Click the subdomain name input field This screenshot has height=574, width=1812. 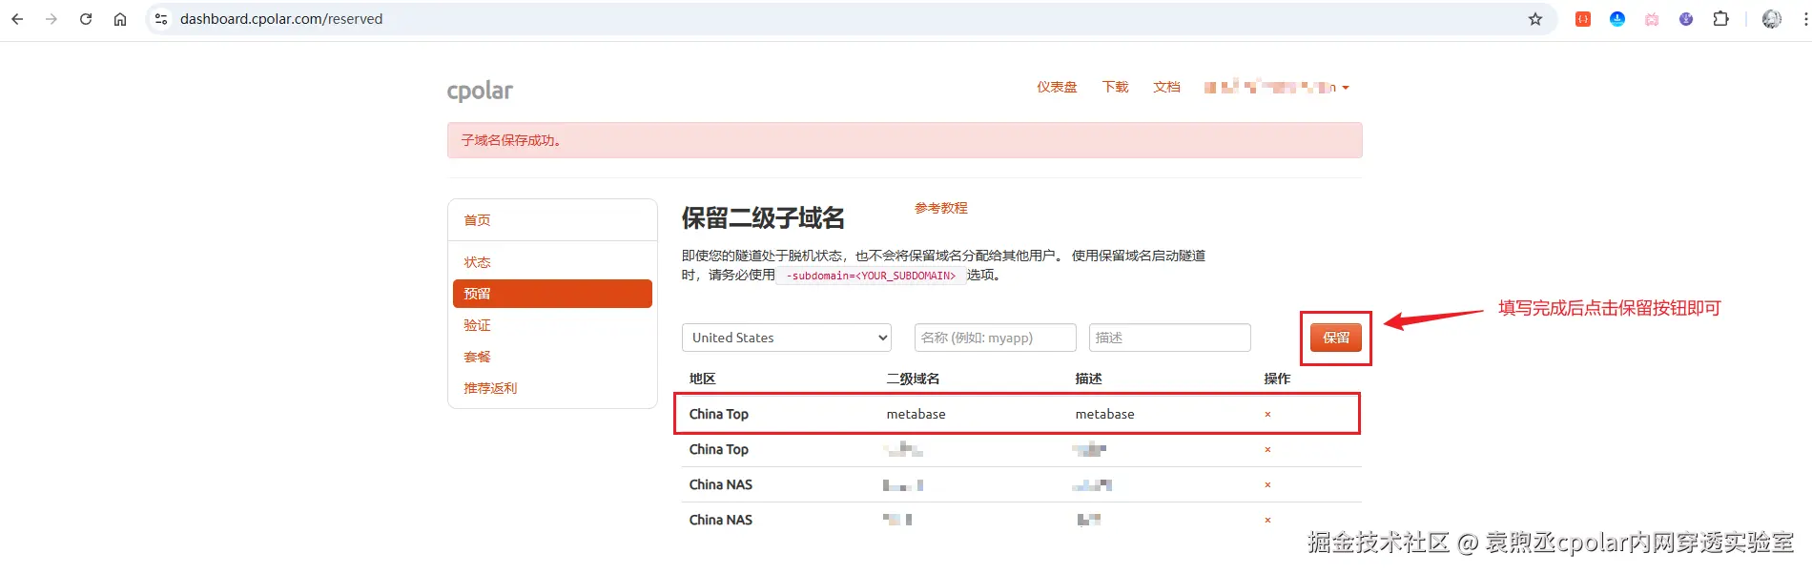click(996, 338)
